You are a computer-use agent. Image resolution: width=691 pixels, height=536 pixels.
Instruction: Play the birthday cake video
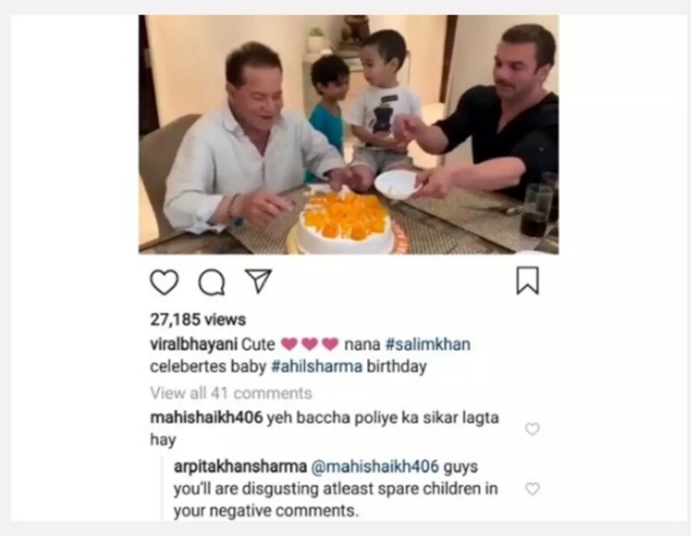coord(349,134)
